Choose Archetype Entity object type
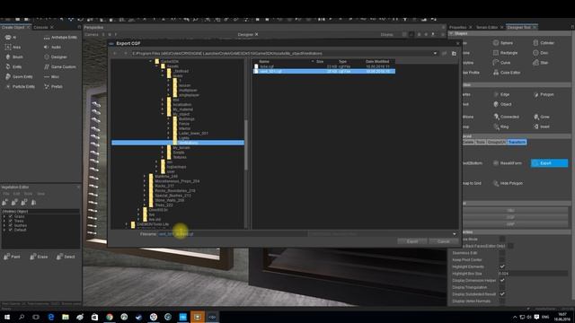Image resolution: width=575 pixels, height=323 pixels. 60,38
